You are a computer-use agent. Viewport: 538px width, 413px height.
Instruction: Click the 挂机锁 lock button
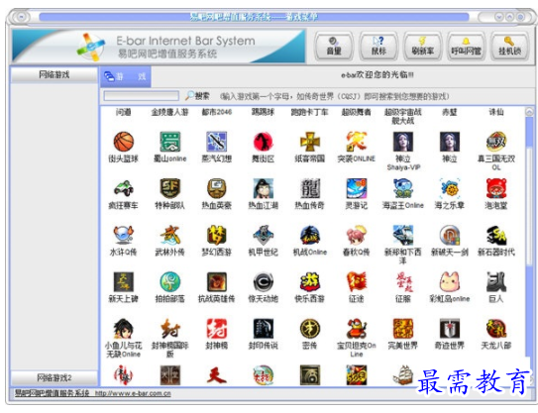[x=509, y=47]
